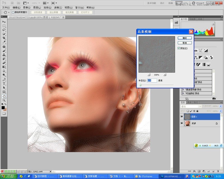Viewport: 224px width, 179px height.
Task: Open the fill percentage dropdown
Action: click(x=220, y=110)
